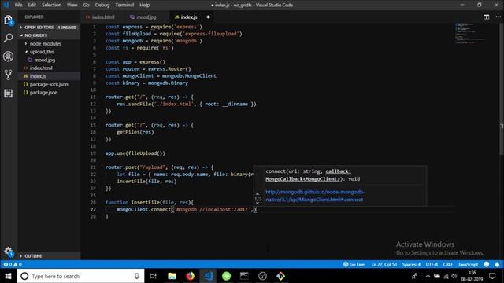Switch to the mood.jpg tab
The height and width of the screenshot is (283, 504).
coord(146,17)
